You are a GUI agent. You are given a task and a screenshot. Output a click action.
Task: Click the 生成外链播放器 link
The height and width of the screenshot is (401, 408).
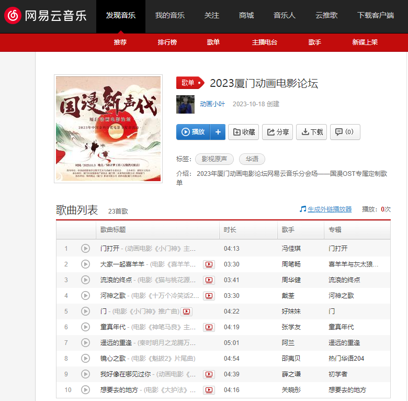330,209
